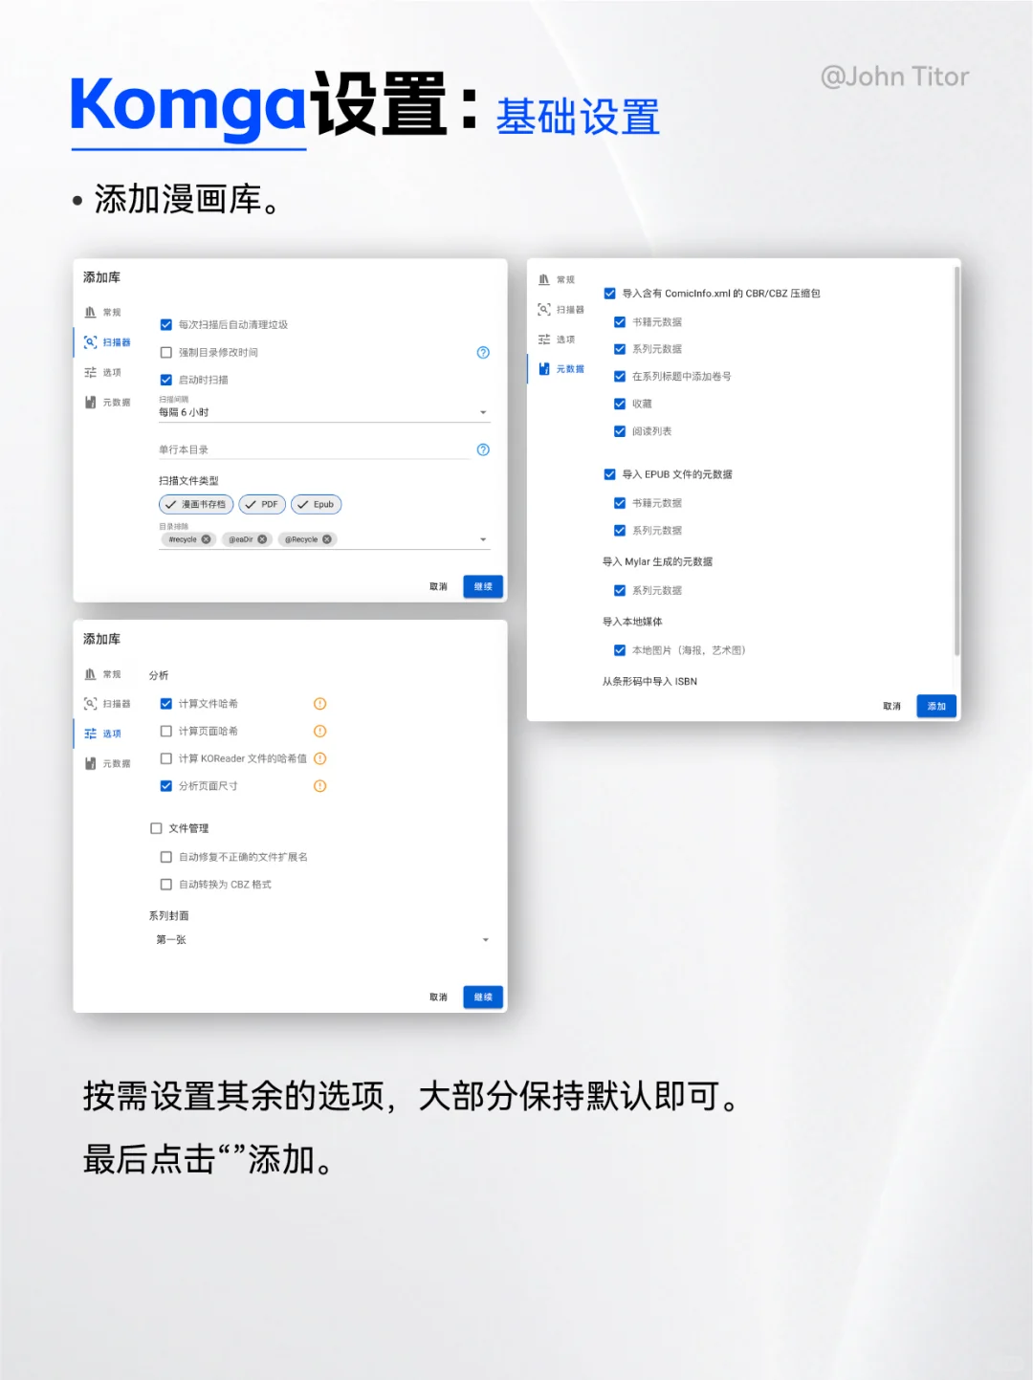Toggle the 收藏 checkbox
This screenshot has width=1033, height=1380.
pyautogui.click(x=620, y=404)
